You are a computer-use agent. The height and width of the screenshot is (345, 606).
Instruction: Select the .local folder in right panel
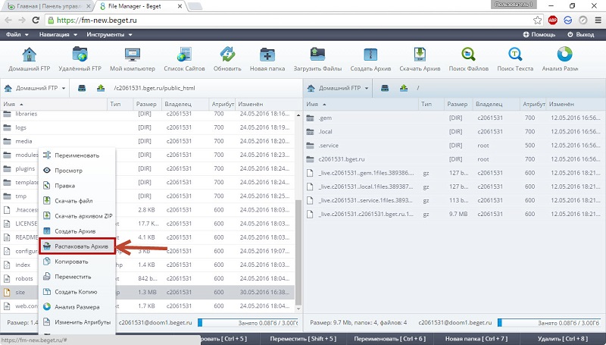click(x=454, y=131)
